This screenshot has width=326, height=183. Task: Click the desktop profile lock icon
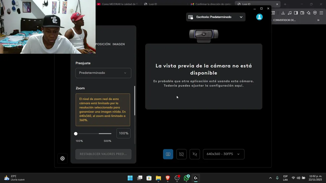click(x=191, y=17)
